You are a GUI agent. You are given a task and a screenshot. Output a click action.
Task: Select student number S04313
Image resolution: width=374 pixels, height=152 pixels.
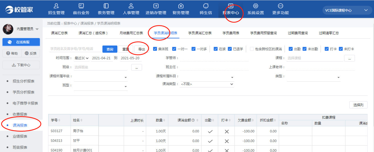[60, 141]
